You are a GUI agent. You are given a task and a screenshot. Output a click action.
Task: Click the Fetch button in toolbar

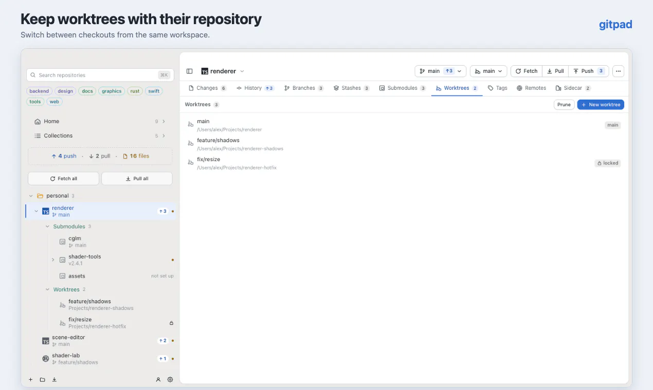click(527, 71)
